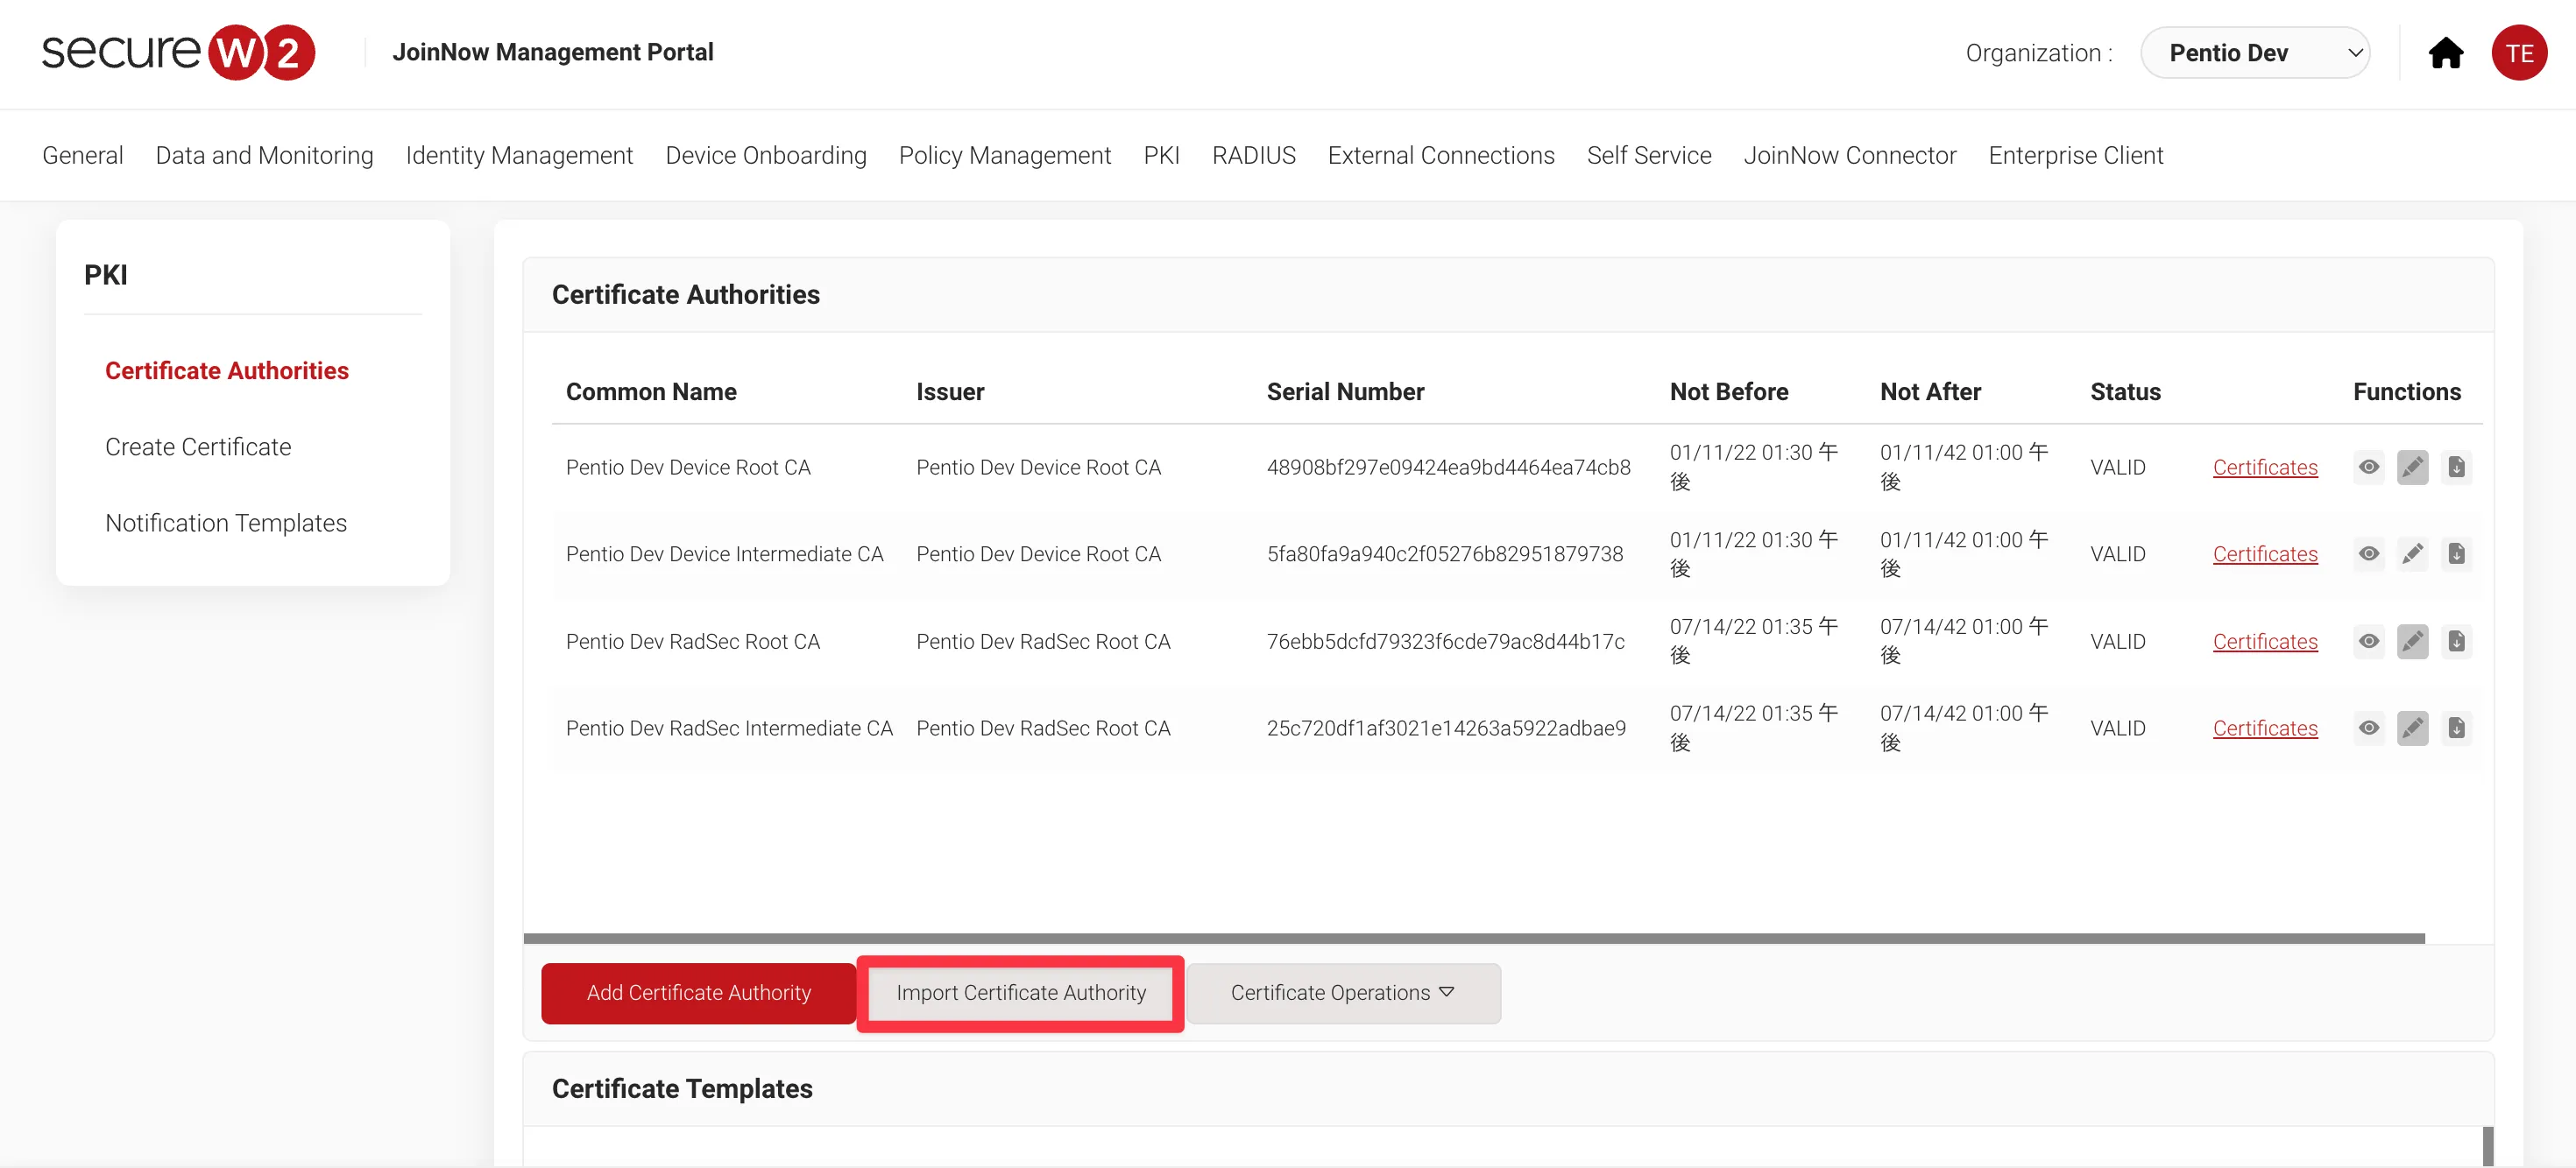2576x1168 pixels.
Task: Click serial number 48908bf297e09424ea9bd4464ea74cb8
Action: pyautogui.click(x=1448, y=467)
